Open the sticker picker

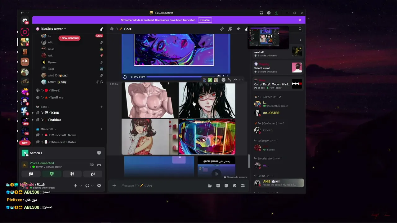(226, 186)
